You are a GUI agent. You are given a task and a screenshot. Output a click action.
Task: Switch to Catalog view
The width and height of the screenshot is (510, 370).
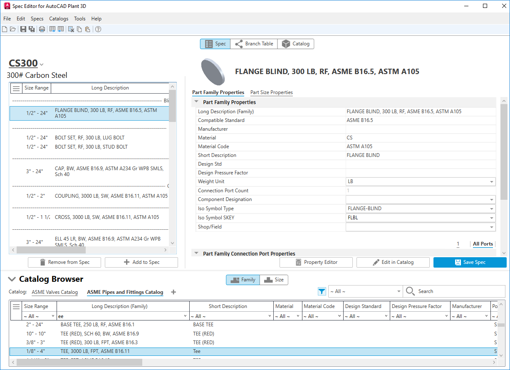click(296, 44)
